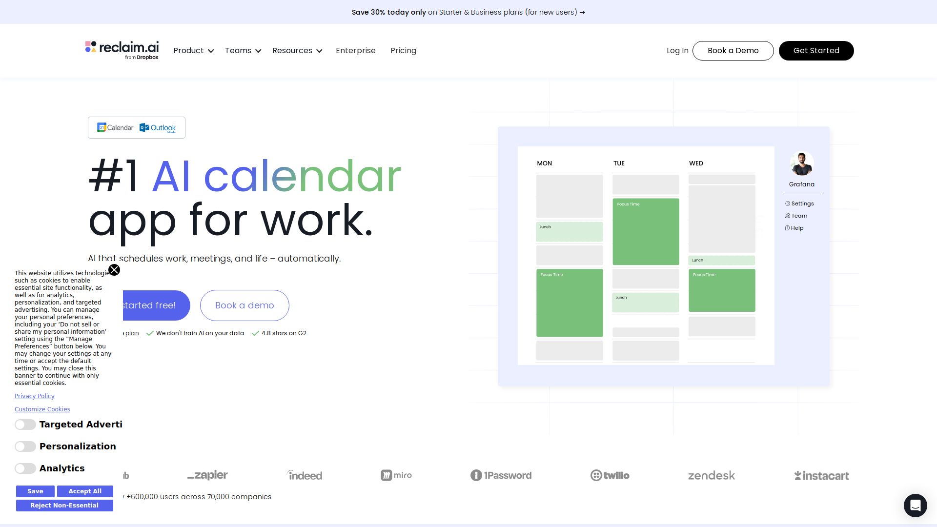937x527 pixels.
Task: Click the Zapier logo
Action: [207, 475]
